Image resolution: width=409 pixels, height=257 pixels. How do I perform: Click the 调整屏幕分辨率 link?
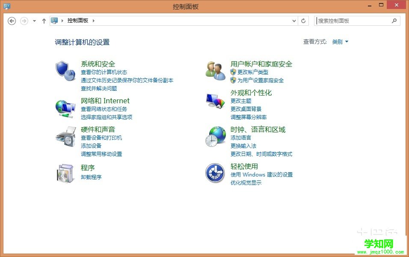pyautogui.click(x=249, y=117)
